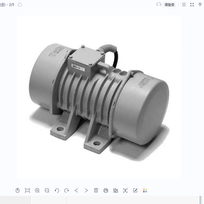Print the current image
The image size is (204, 204).
[106, 190]
